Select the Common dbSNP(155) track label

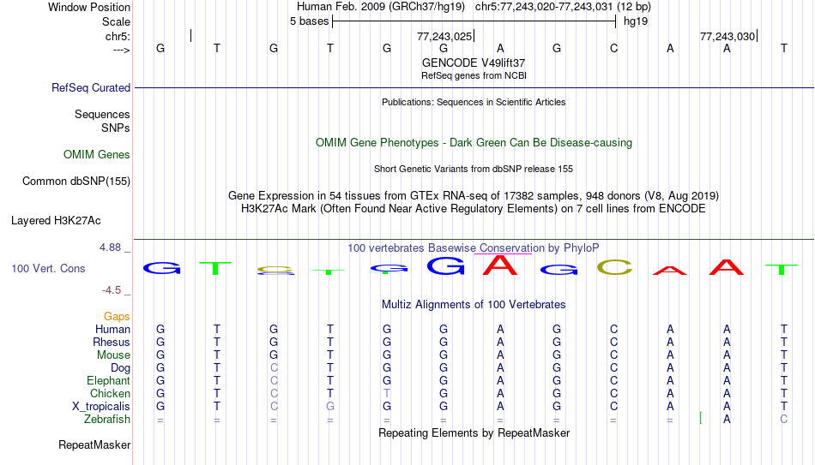[x=75, y=182]
